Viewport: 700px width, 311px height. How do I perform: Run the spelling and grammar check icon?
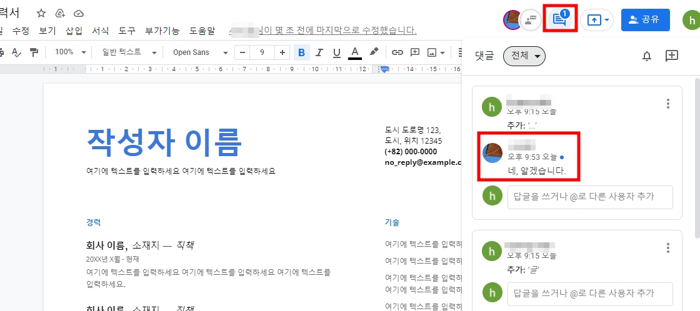pos(16,52)
